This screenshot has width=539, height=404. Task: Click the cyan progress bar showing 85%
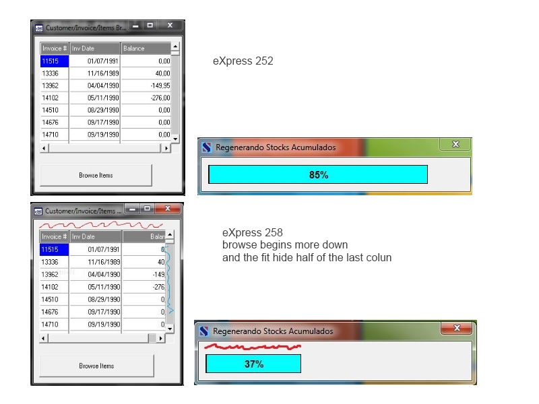click(x=318, y=174)
